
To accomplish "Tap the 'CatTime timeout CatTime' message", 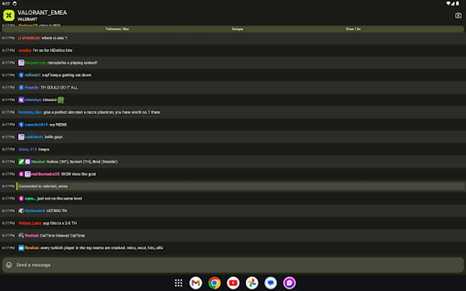I will click(62, 235).
